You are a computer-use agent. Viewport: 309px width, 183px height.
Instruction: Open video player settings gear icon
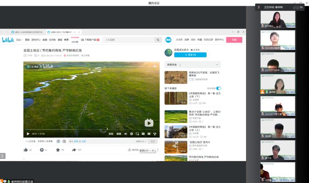pyautogui.click(x=132, y=134)
